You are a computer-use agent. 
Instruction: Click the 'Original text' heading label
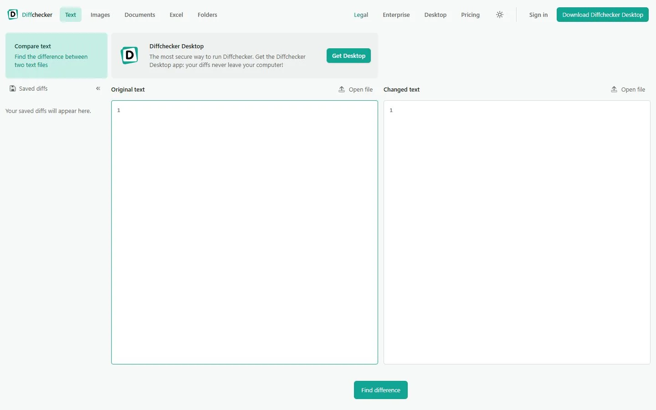click(128, 89)
